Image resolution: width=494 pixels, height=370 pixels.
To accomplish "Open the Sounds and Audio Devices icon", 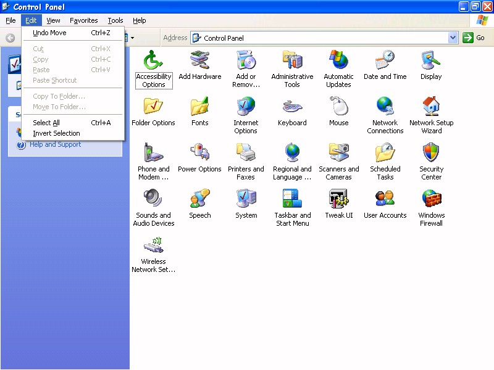I will 153,198.
